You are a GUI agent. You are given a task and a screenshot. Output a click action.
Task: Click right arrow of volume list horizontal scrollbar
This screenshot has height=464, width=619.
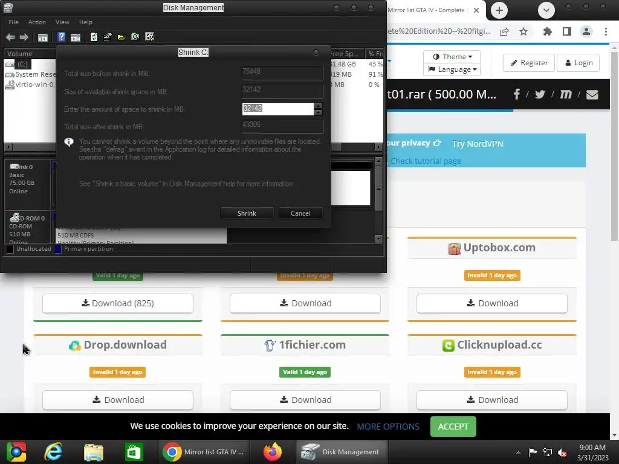[378, 147]
